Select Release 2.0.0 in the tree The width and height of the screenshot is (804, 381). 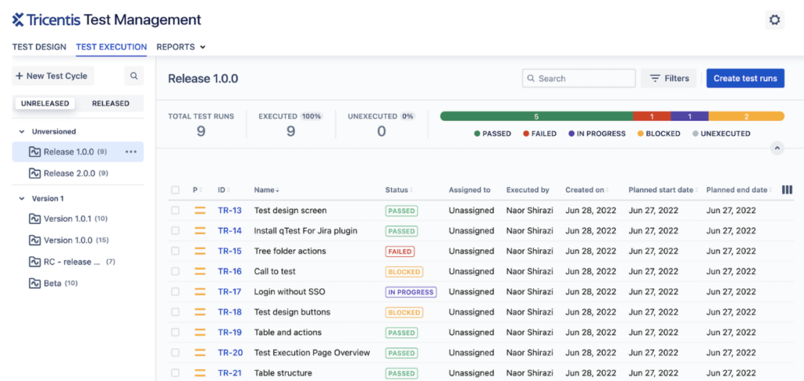tap(78, 174)
